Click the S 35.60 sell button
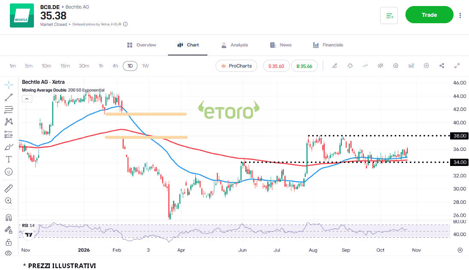 (277, 66)
